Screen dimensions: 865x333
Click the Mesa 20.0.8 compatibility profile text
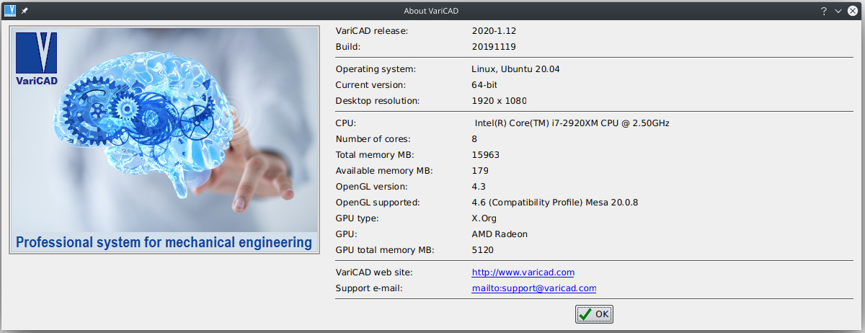(554, 203)
